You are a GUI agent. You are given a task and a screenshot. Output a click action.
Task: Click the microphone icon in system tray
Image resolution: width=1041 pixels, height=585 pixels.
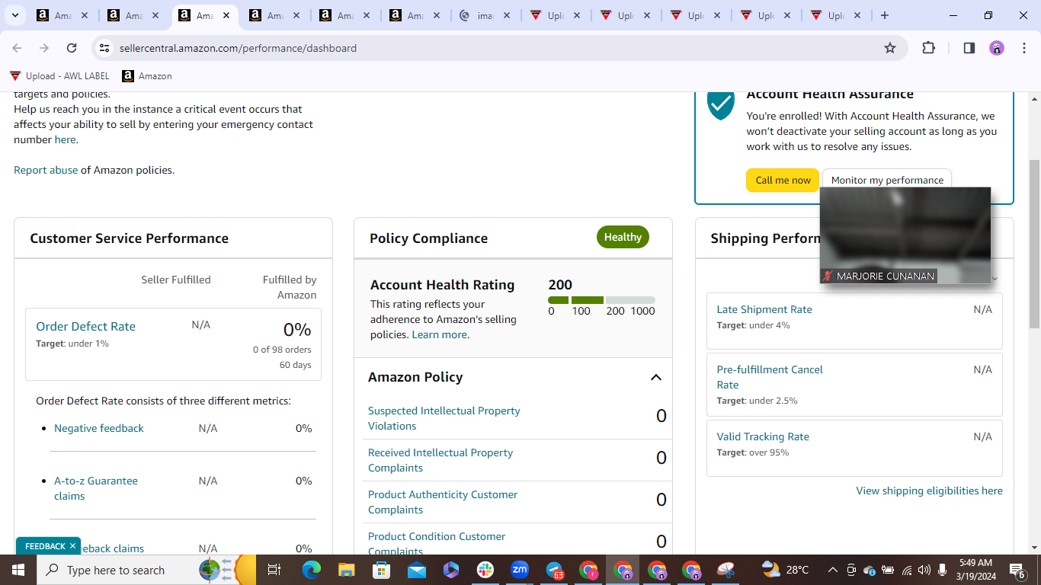point(943,570)
